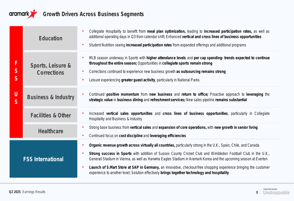Select the cost discipline and efficiencies bullet

pyautogui.click(x=137, y=136)
